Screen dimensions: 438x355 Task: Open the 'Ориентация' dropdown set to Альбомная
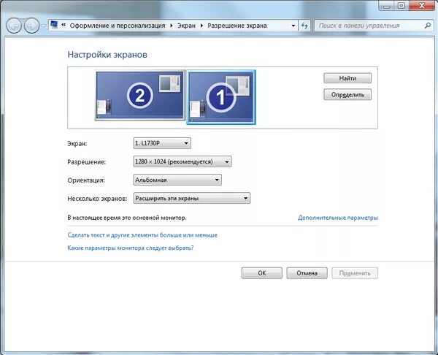click(177, 180)
